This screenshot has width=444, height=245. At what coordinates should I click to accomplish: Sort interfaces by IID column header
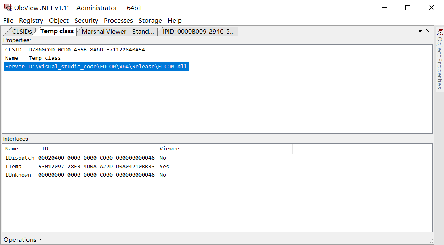[x=96, y=149]
